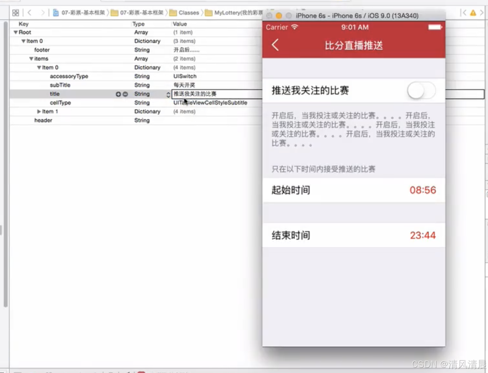Click the UISwitch value cell
488x373 pixels.
pyautogui.click(x=185, y=76)
